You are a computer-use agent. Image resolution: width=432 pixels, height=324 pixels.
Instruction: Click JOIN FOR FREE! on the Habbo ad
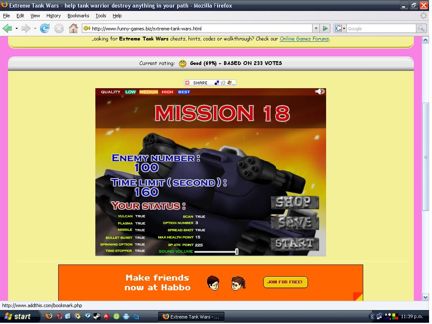285,282
